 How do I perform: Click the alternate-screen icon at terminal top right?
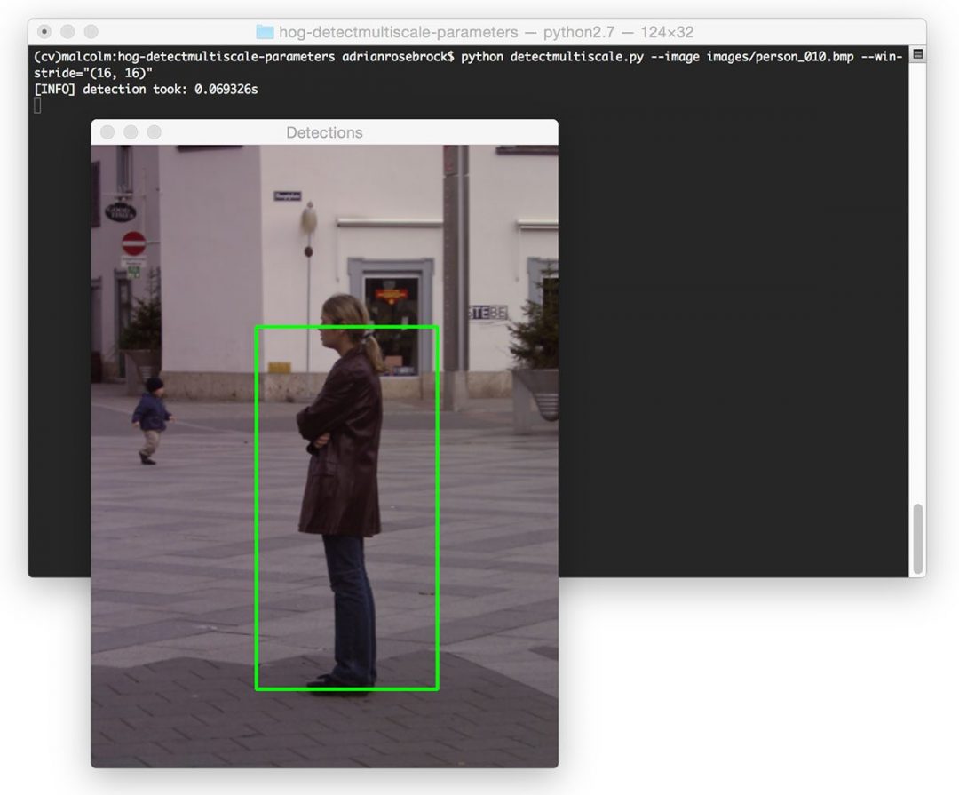tap(917, 54)
